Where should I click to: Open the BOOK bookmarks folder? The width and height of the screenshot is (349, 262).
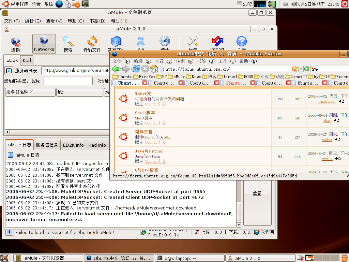coord(246,77)
